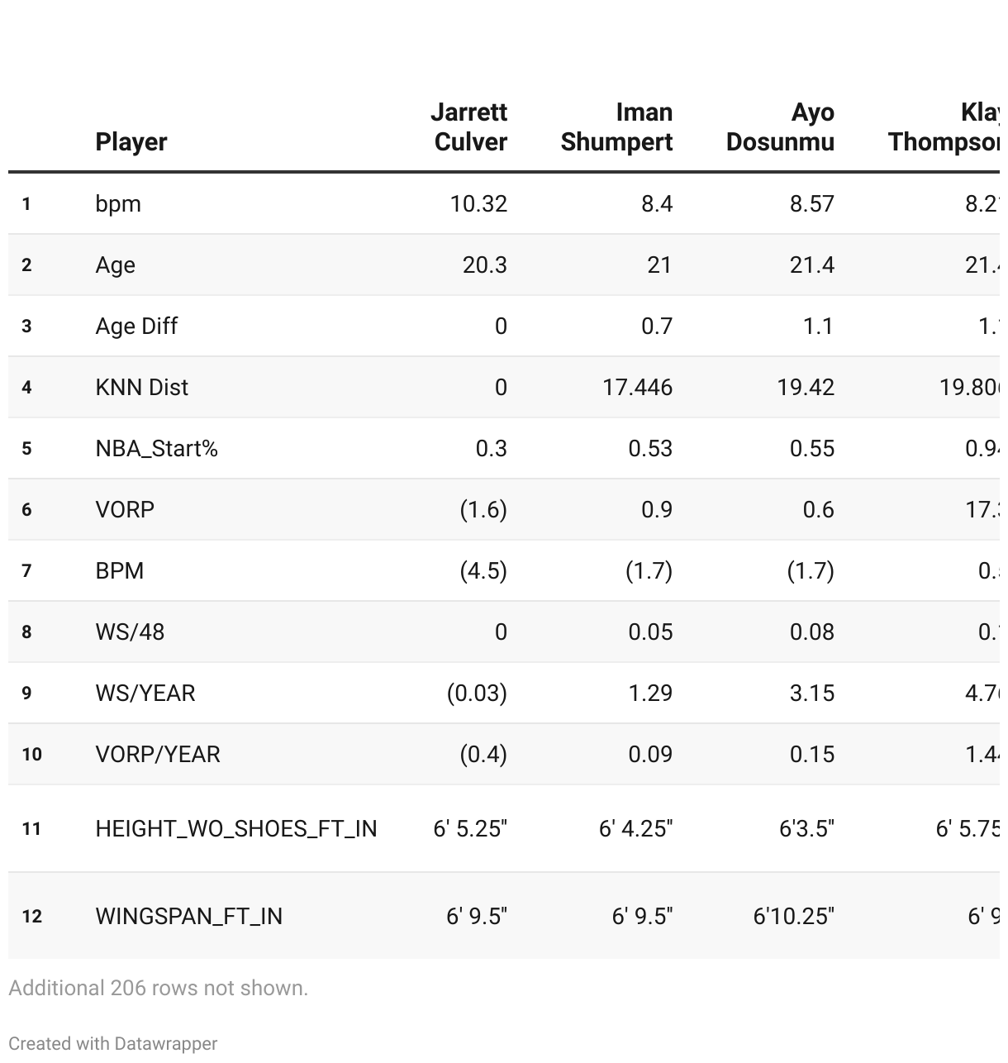Viewport: 1008px width, 1063px height.
Task: Click the HEIGHT_WO_SHOES_FT_IN row label
Action: point(236,828)
